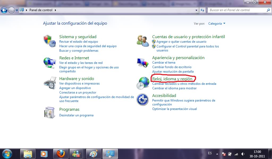
Task: Click the Control Panel icon in address bar
Action: pos(22,10)
